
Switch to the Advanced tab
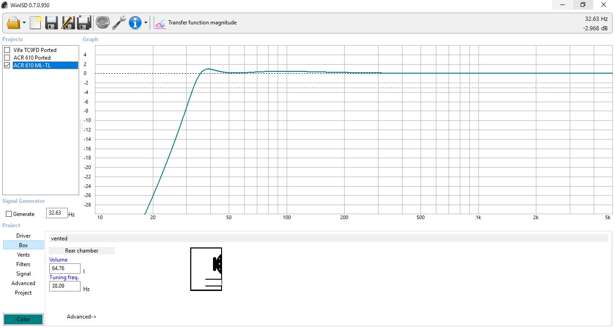24,283
